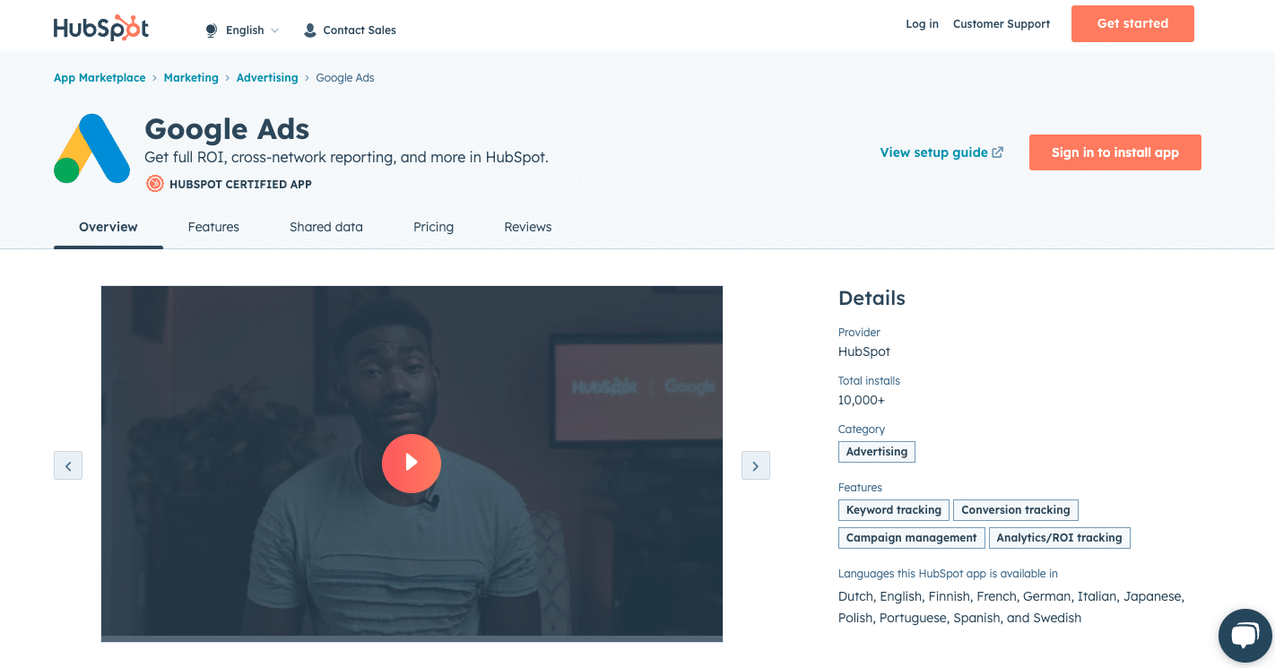This screenshot has width=1275, height=668.
Task: Click the HUBSPOT CERTIFIED APP label
Action: pyautogui.click(x=240, y=184)
